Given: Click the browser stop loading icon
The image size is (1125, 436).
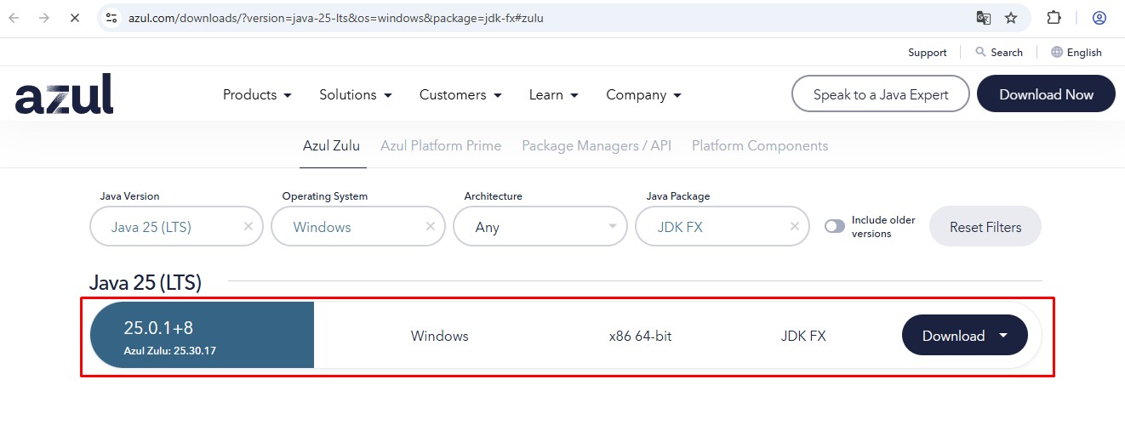Looking at the screenshot, I should (x=74, y=18).
